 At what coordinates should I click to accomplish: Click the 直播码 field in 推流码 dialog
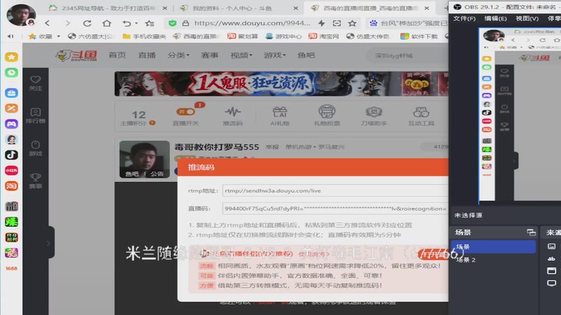(x=335, y=209)
